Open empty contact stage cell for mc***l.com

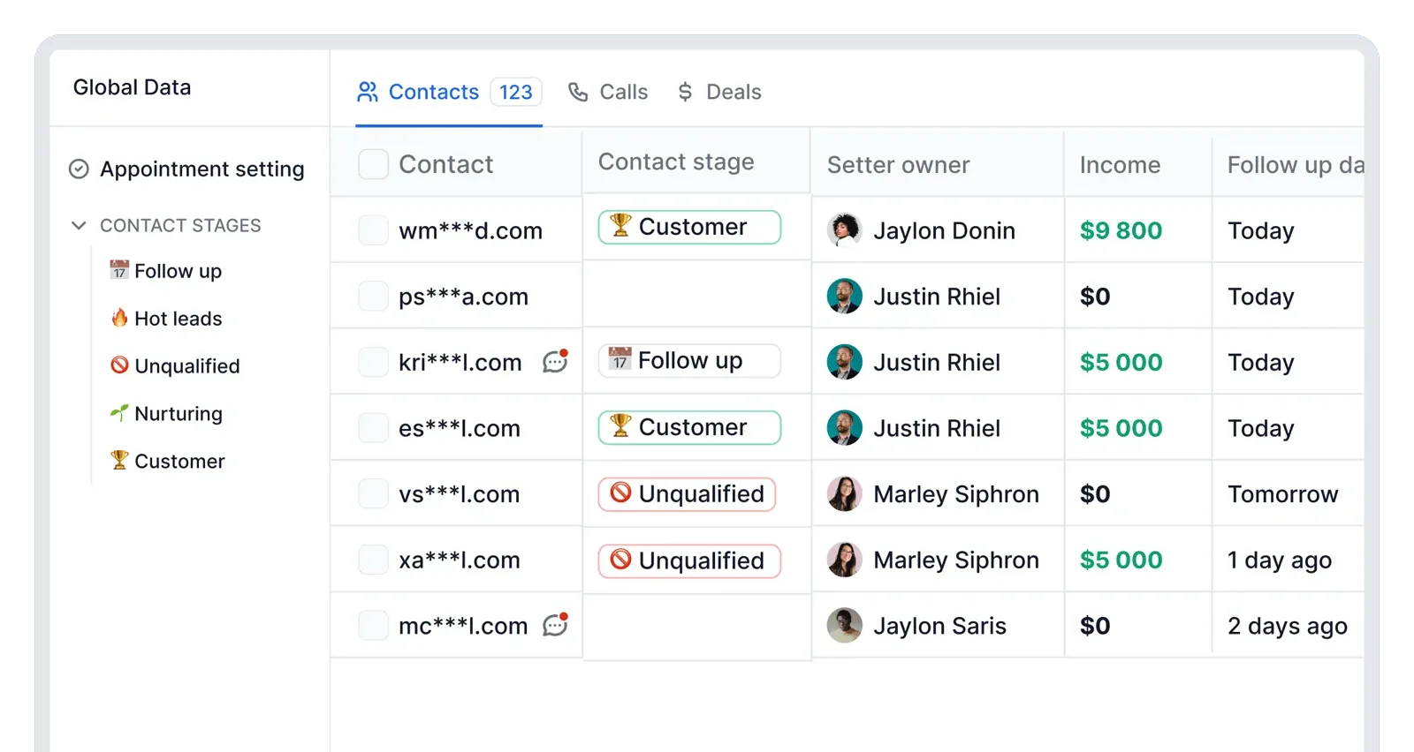tap(696, 626)
